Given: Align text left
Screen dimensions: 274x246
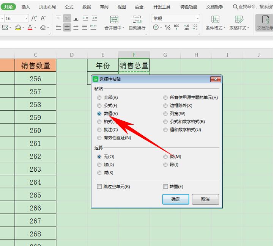Looking at the screenshot, I should point(58,27).
